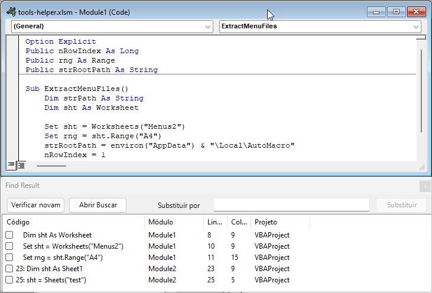
Task: Sort results by Código column header
Action: [x=73, y=222]
